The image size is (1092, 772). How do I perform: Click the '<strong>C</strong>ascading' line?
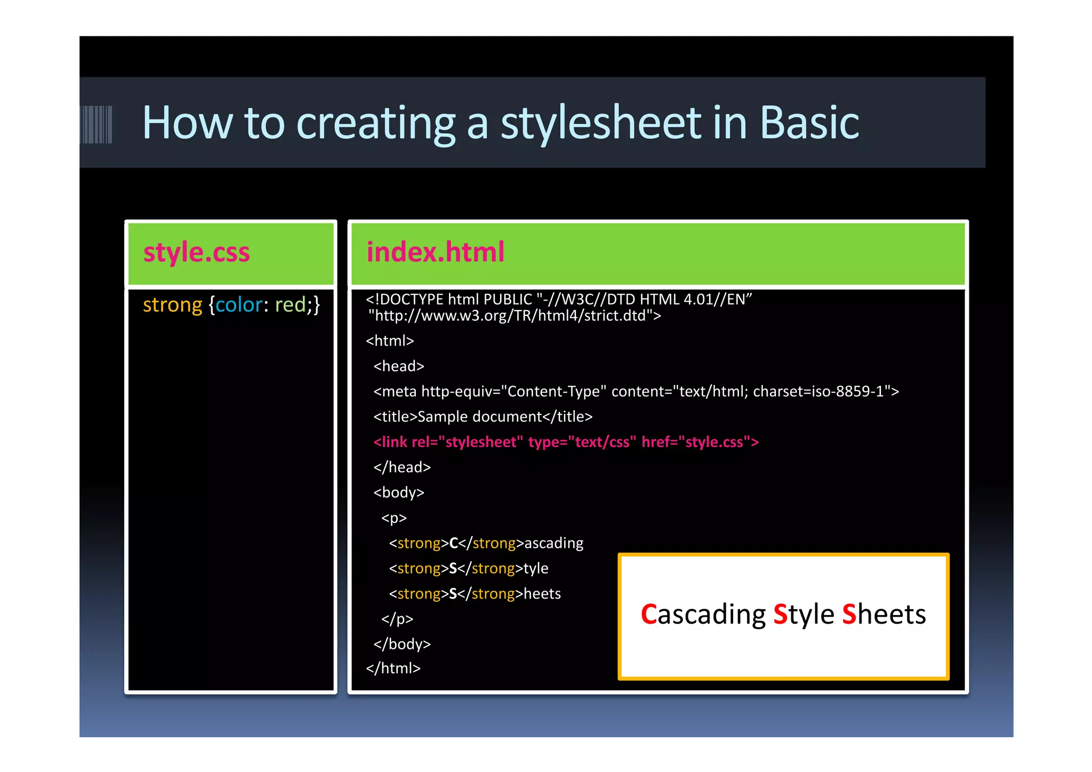tap(486, 543)
